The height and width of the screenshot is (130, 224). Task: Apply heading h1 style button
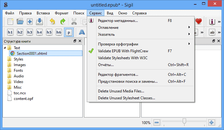point(10,32)
